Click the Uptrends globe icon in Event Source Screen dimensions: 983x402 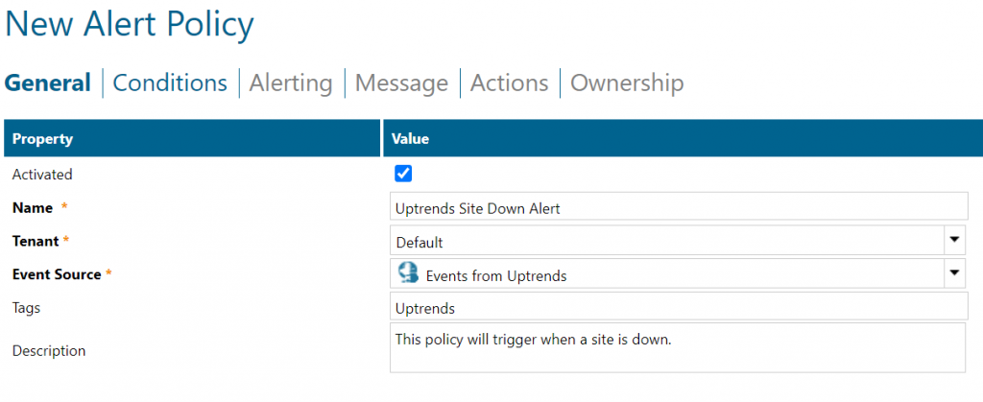(408, 273)
